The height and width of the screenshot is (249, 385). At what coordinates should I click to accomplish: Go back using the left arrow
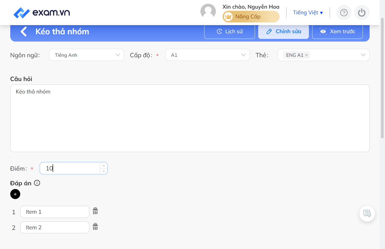click(24, 32)
